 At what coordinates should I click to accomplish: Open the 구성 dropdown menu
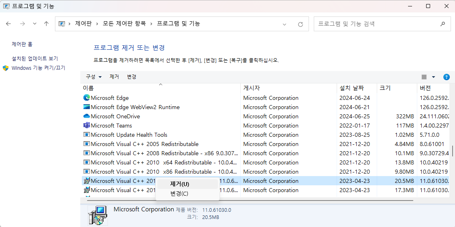(x=94, y=77)
